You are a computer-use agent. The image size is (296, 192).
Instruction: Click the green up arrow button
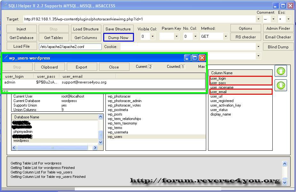click(x=281, y=71)
